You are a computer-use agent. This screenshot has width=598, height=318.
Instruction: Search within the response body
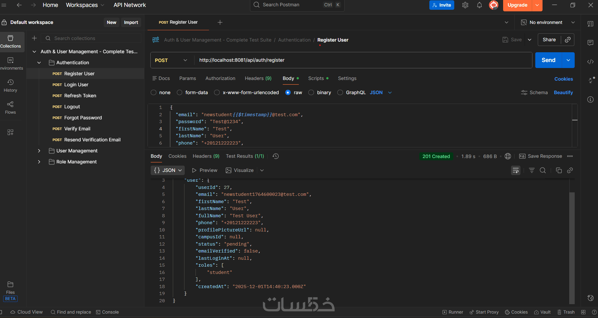(543, 170)
